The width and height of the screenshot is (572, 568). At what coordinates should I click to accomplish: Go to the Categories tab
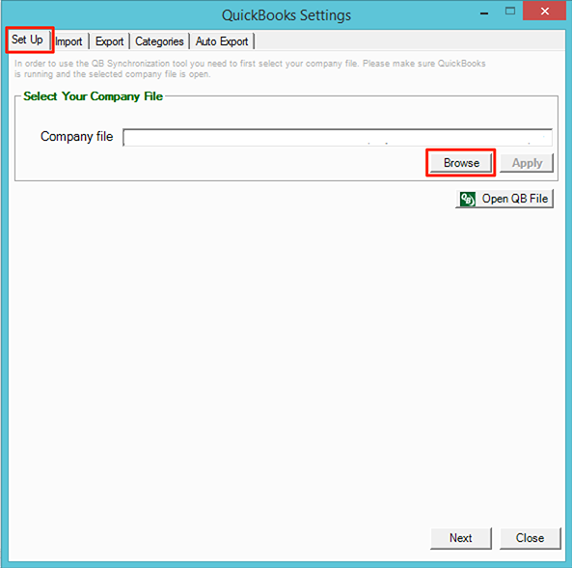(x=159, y=41)
